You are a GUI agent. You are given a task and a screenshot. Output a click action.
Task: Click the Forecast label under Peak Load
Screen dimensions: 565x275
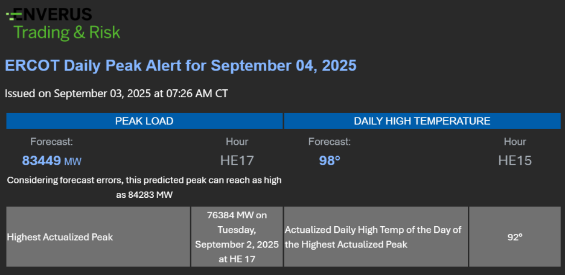pyautogui.click(x=51, y=142)
